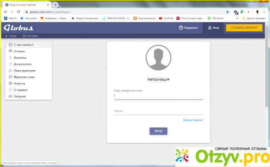Viewport: 270px width, 167px height.
Task: Go to Выплаты sidebar item
Action: click(20, 57)
